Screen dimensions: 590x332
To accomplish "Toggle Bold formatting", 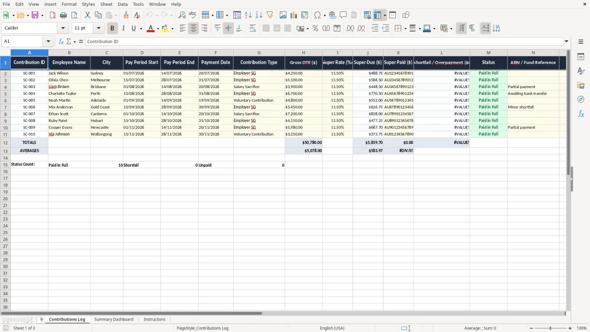I will pos(113,29).
